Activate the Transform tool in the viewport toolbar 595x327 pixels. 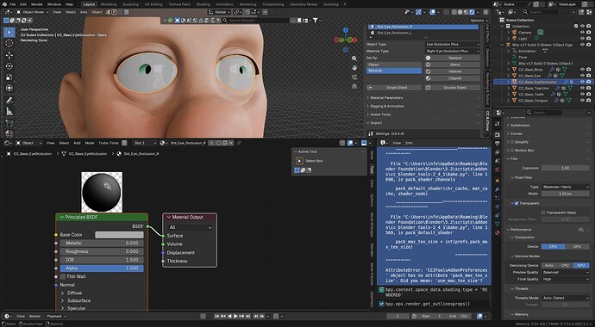tap(9, 88)
